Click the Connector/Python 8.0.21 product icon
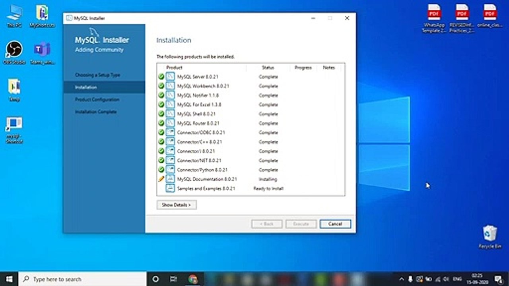 coord(170,170)
